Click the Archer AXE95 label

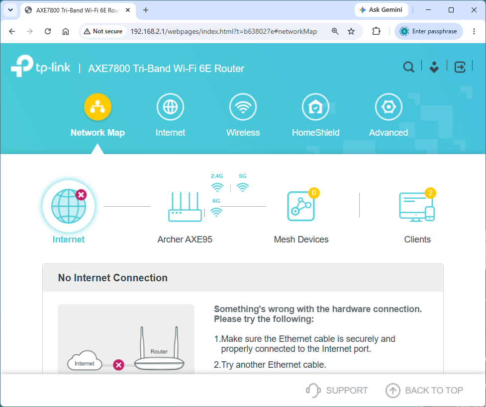coord(185,240)
